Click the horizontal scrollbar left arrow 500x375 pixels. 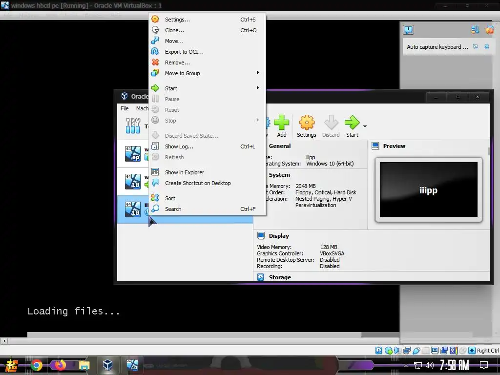pos(4,341)
